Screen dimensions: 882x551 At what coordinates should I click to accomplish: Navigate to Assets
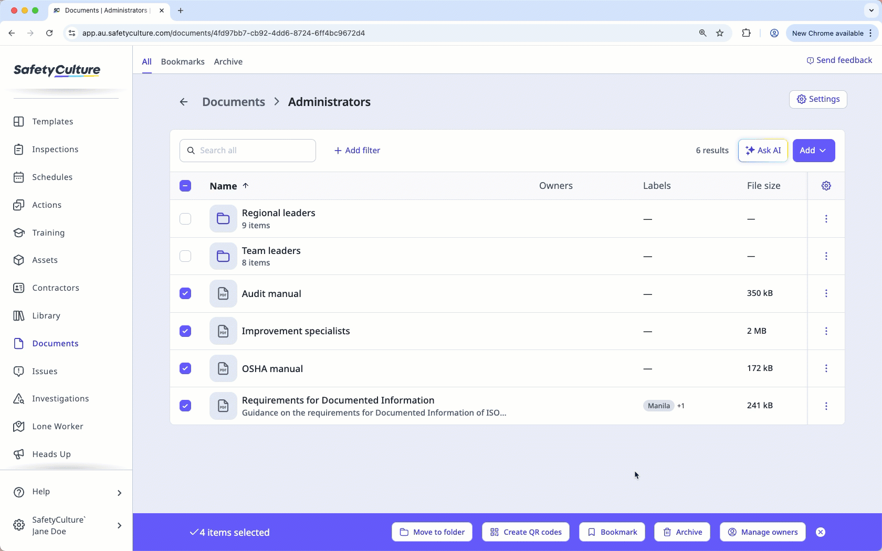pyautogui.click(x=45, y=260)
